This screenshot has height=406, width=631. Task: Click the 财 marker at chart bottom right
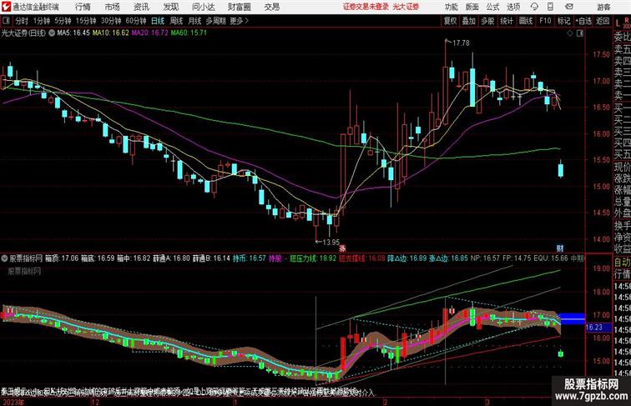click(560, 248)
